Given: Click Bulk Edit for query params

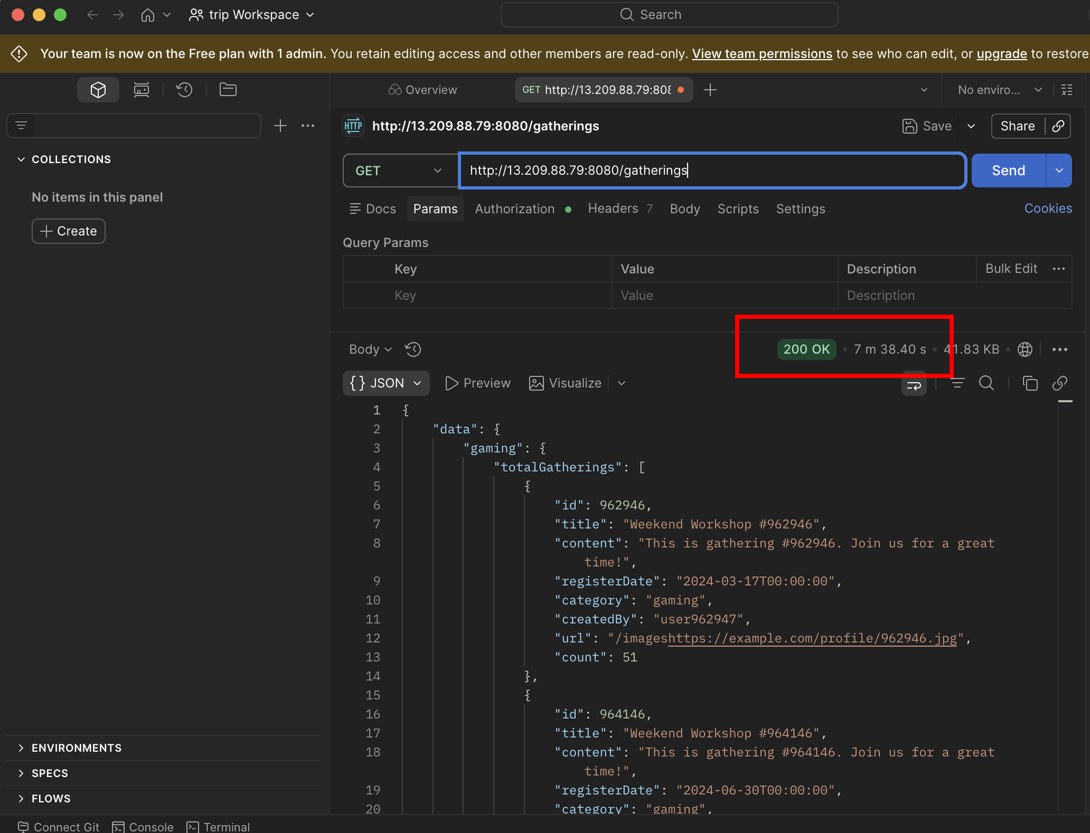Looking at the screenshot, I should pos(1011,269).
